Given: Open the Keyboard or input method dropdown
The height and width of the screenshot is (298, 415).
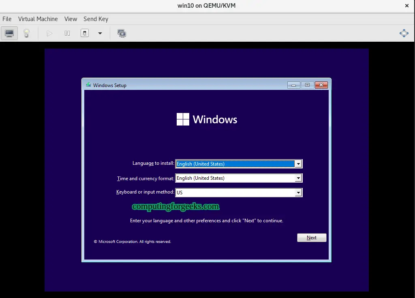Looking at the screenshot, I should (299, 192).
